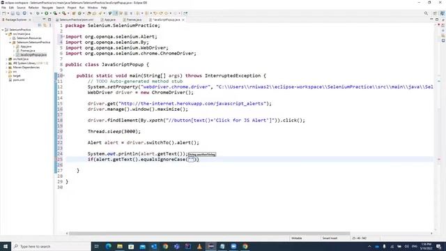Open the Source menu

tap(21, 8)
